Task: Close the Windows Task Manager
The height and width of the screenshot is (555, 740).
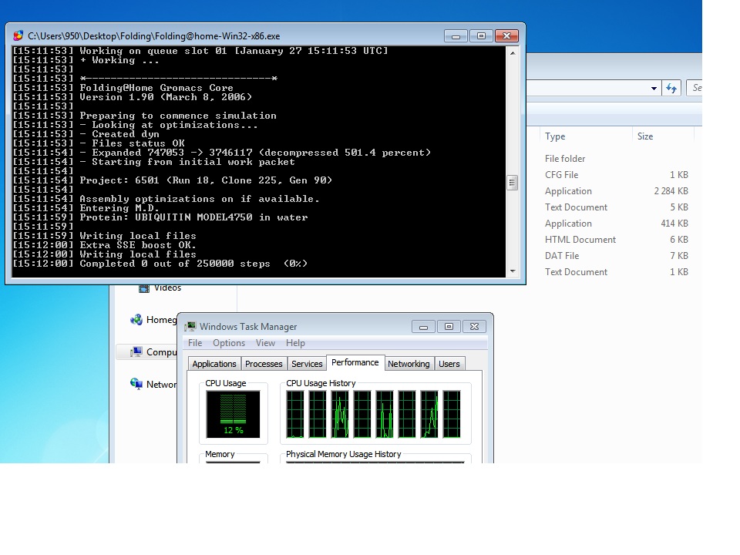Action: point(474,327)
